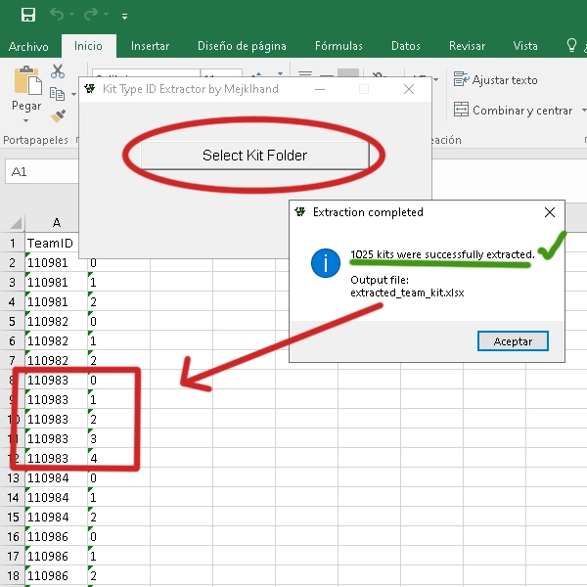This screenshot has width=587, height=587.
Task: Click the blue information icon in dialog
Action: pos(326,263)
